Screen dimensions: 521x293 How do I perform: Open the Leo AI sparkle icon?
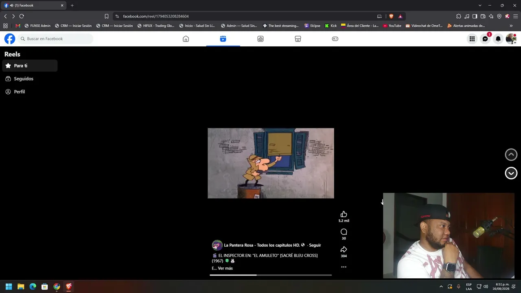(x=491, y=16)
